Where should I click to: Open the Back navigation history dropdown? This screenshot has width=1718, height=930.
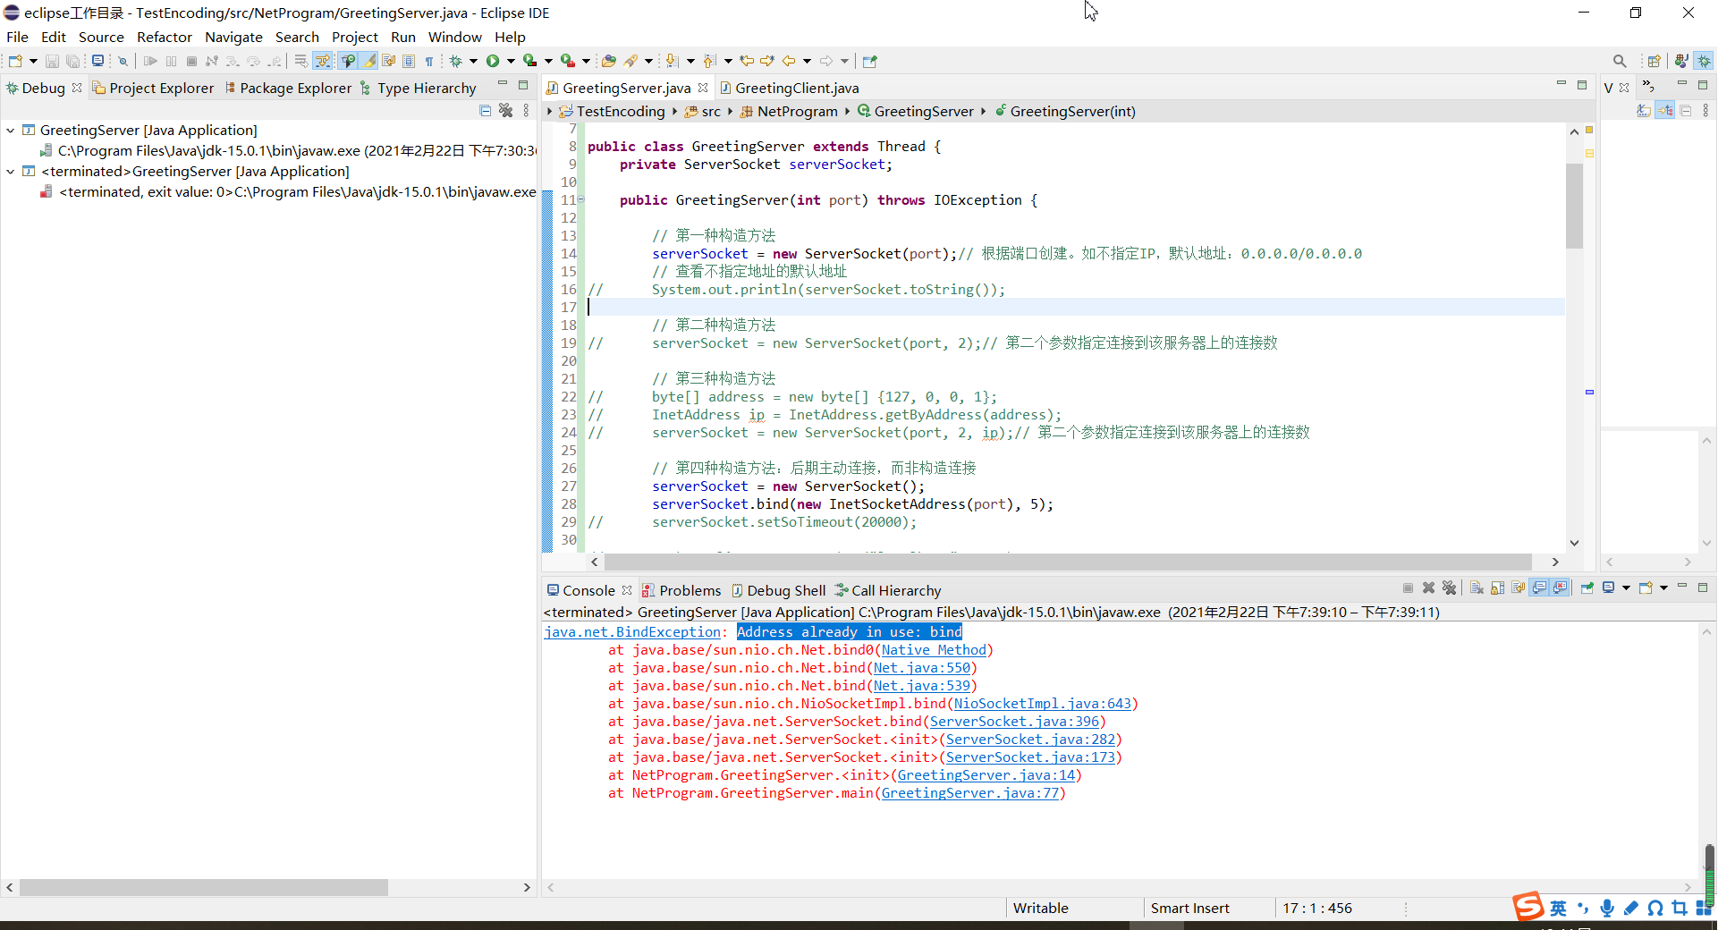pos(807,61)
